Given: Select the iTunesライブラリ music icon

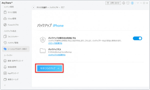Looking at the screenshot, I should pyautogui.click(x=5, y=25).
